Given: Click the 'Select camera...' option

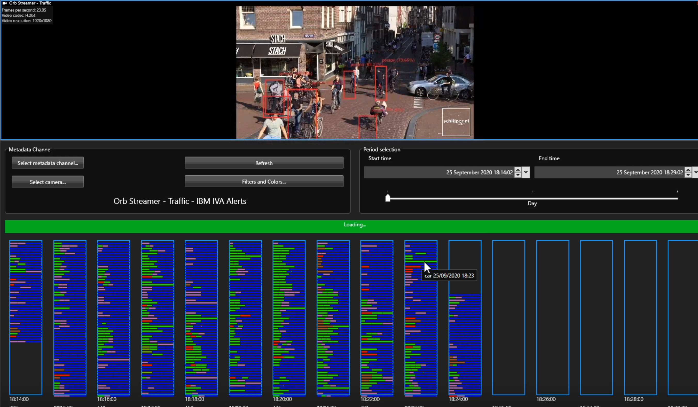Looking at the screenshot, I should (x=48, y=182).
